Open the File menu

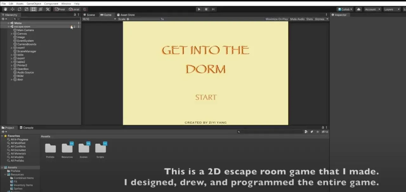click(x=4, y=3)
